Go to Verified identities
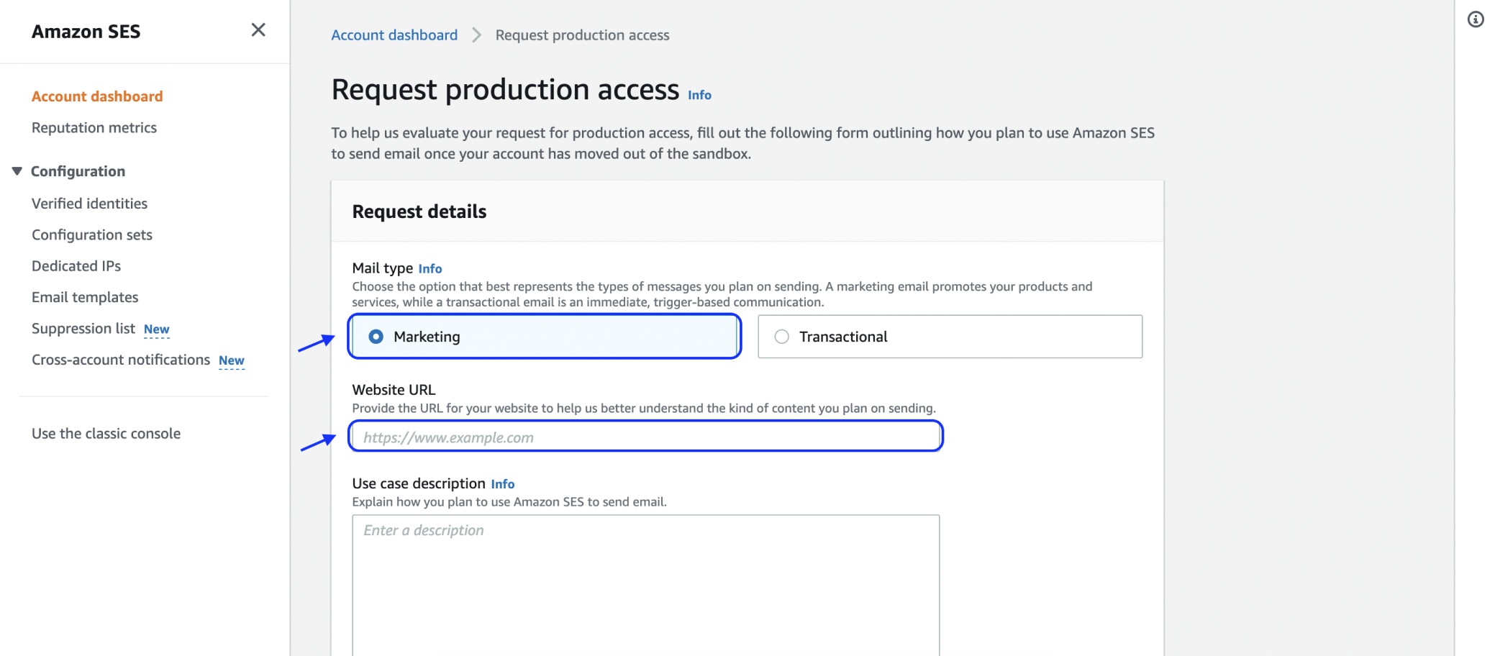Viewport: 1495px width, 656px height. tap(88, 203)
